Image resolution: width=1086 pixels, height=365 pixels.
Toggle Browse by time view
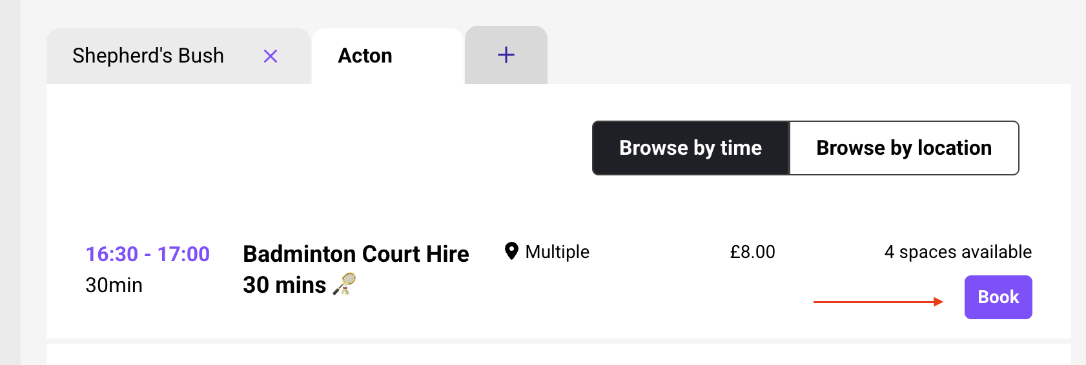[x=691, y=148]
